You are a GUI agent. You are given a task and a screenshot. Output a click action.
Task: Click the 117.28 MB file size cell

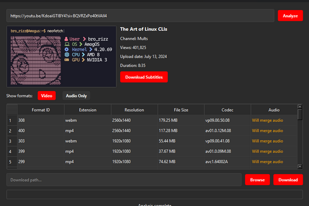tap(181, 131)
